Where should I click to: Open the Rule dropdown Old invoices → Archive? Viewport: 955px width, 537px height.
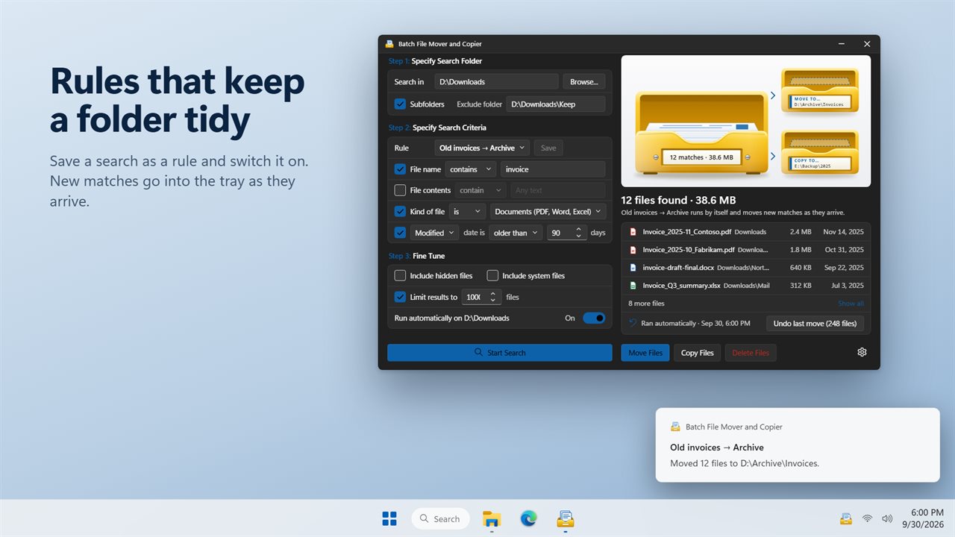click(482, 148)
